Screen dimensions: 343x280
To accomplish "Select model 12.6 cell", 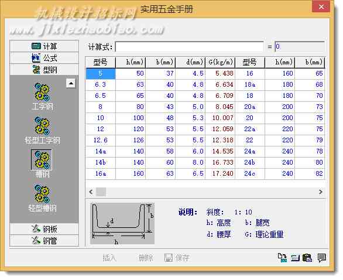I will 101,141.
